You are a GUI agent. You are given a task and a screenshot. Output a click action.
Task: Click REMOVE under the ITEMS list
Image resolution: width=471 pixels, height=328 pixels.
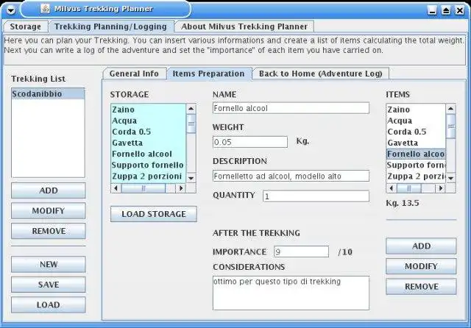421,287
